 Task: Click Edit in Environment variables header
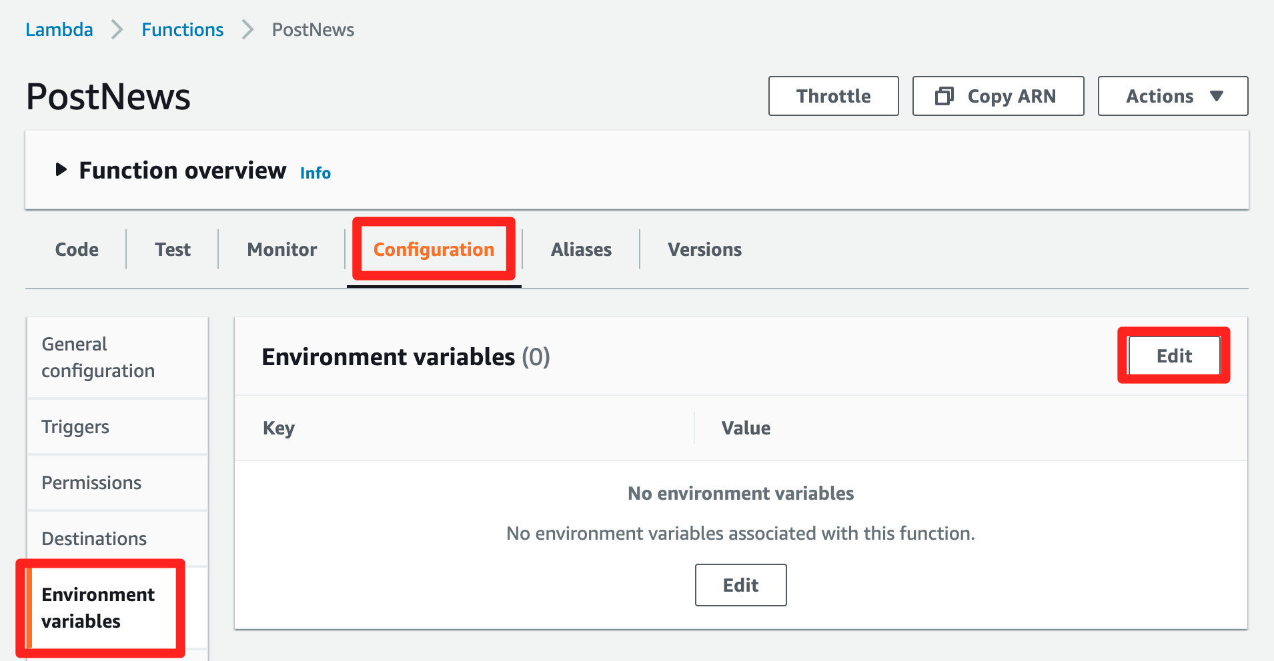[x=1174, y=356]
